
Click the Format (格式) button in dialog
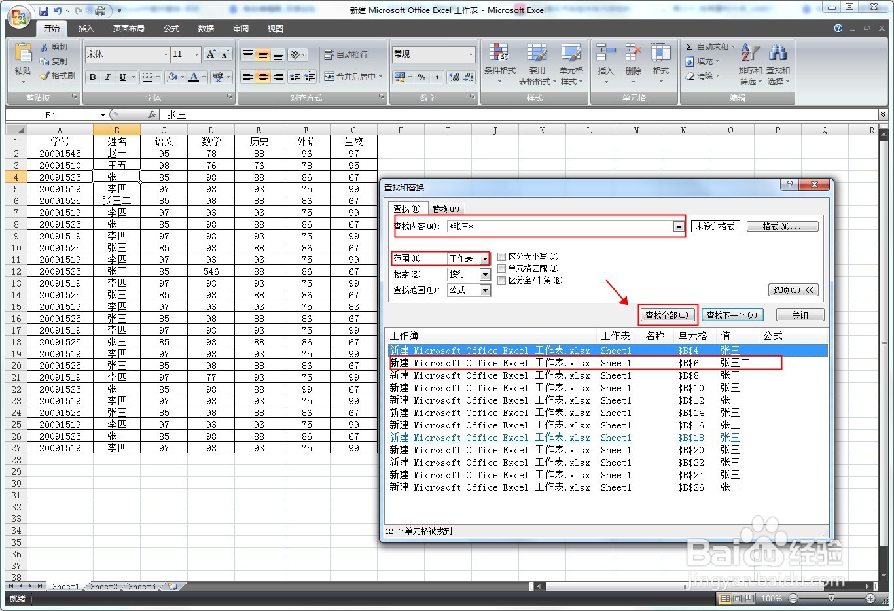pyautogui.click(x=783, y=226)
